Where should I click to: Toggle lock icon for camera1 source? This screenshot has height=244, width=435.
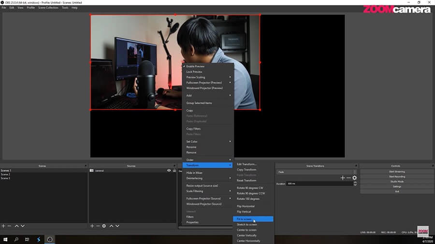[174, 171]
